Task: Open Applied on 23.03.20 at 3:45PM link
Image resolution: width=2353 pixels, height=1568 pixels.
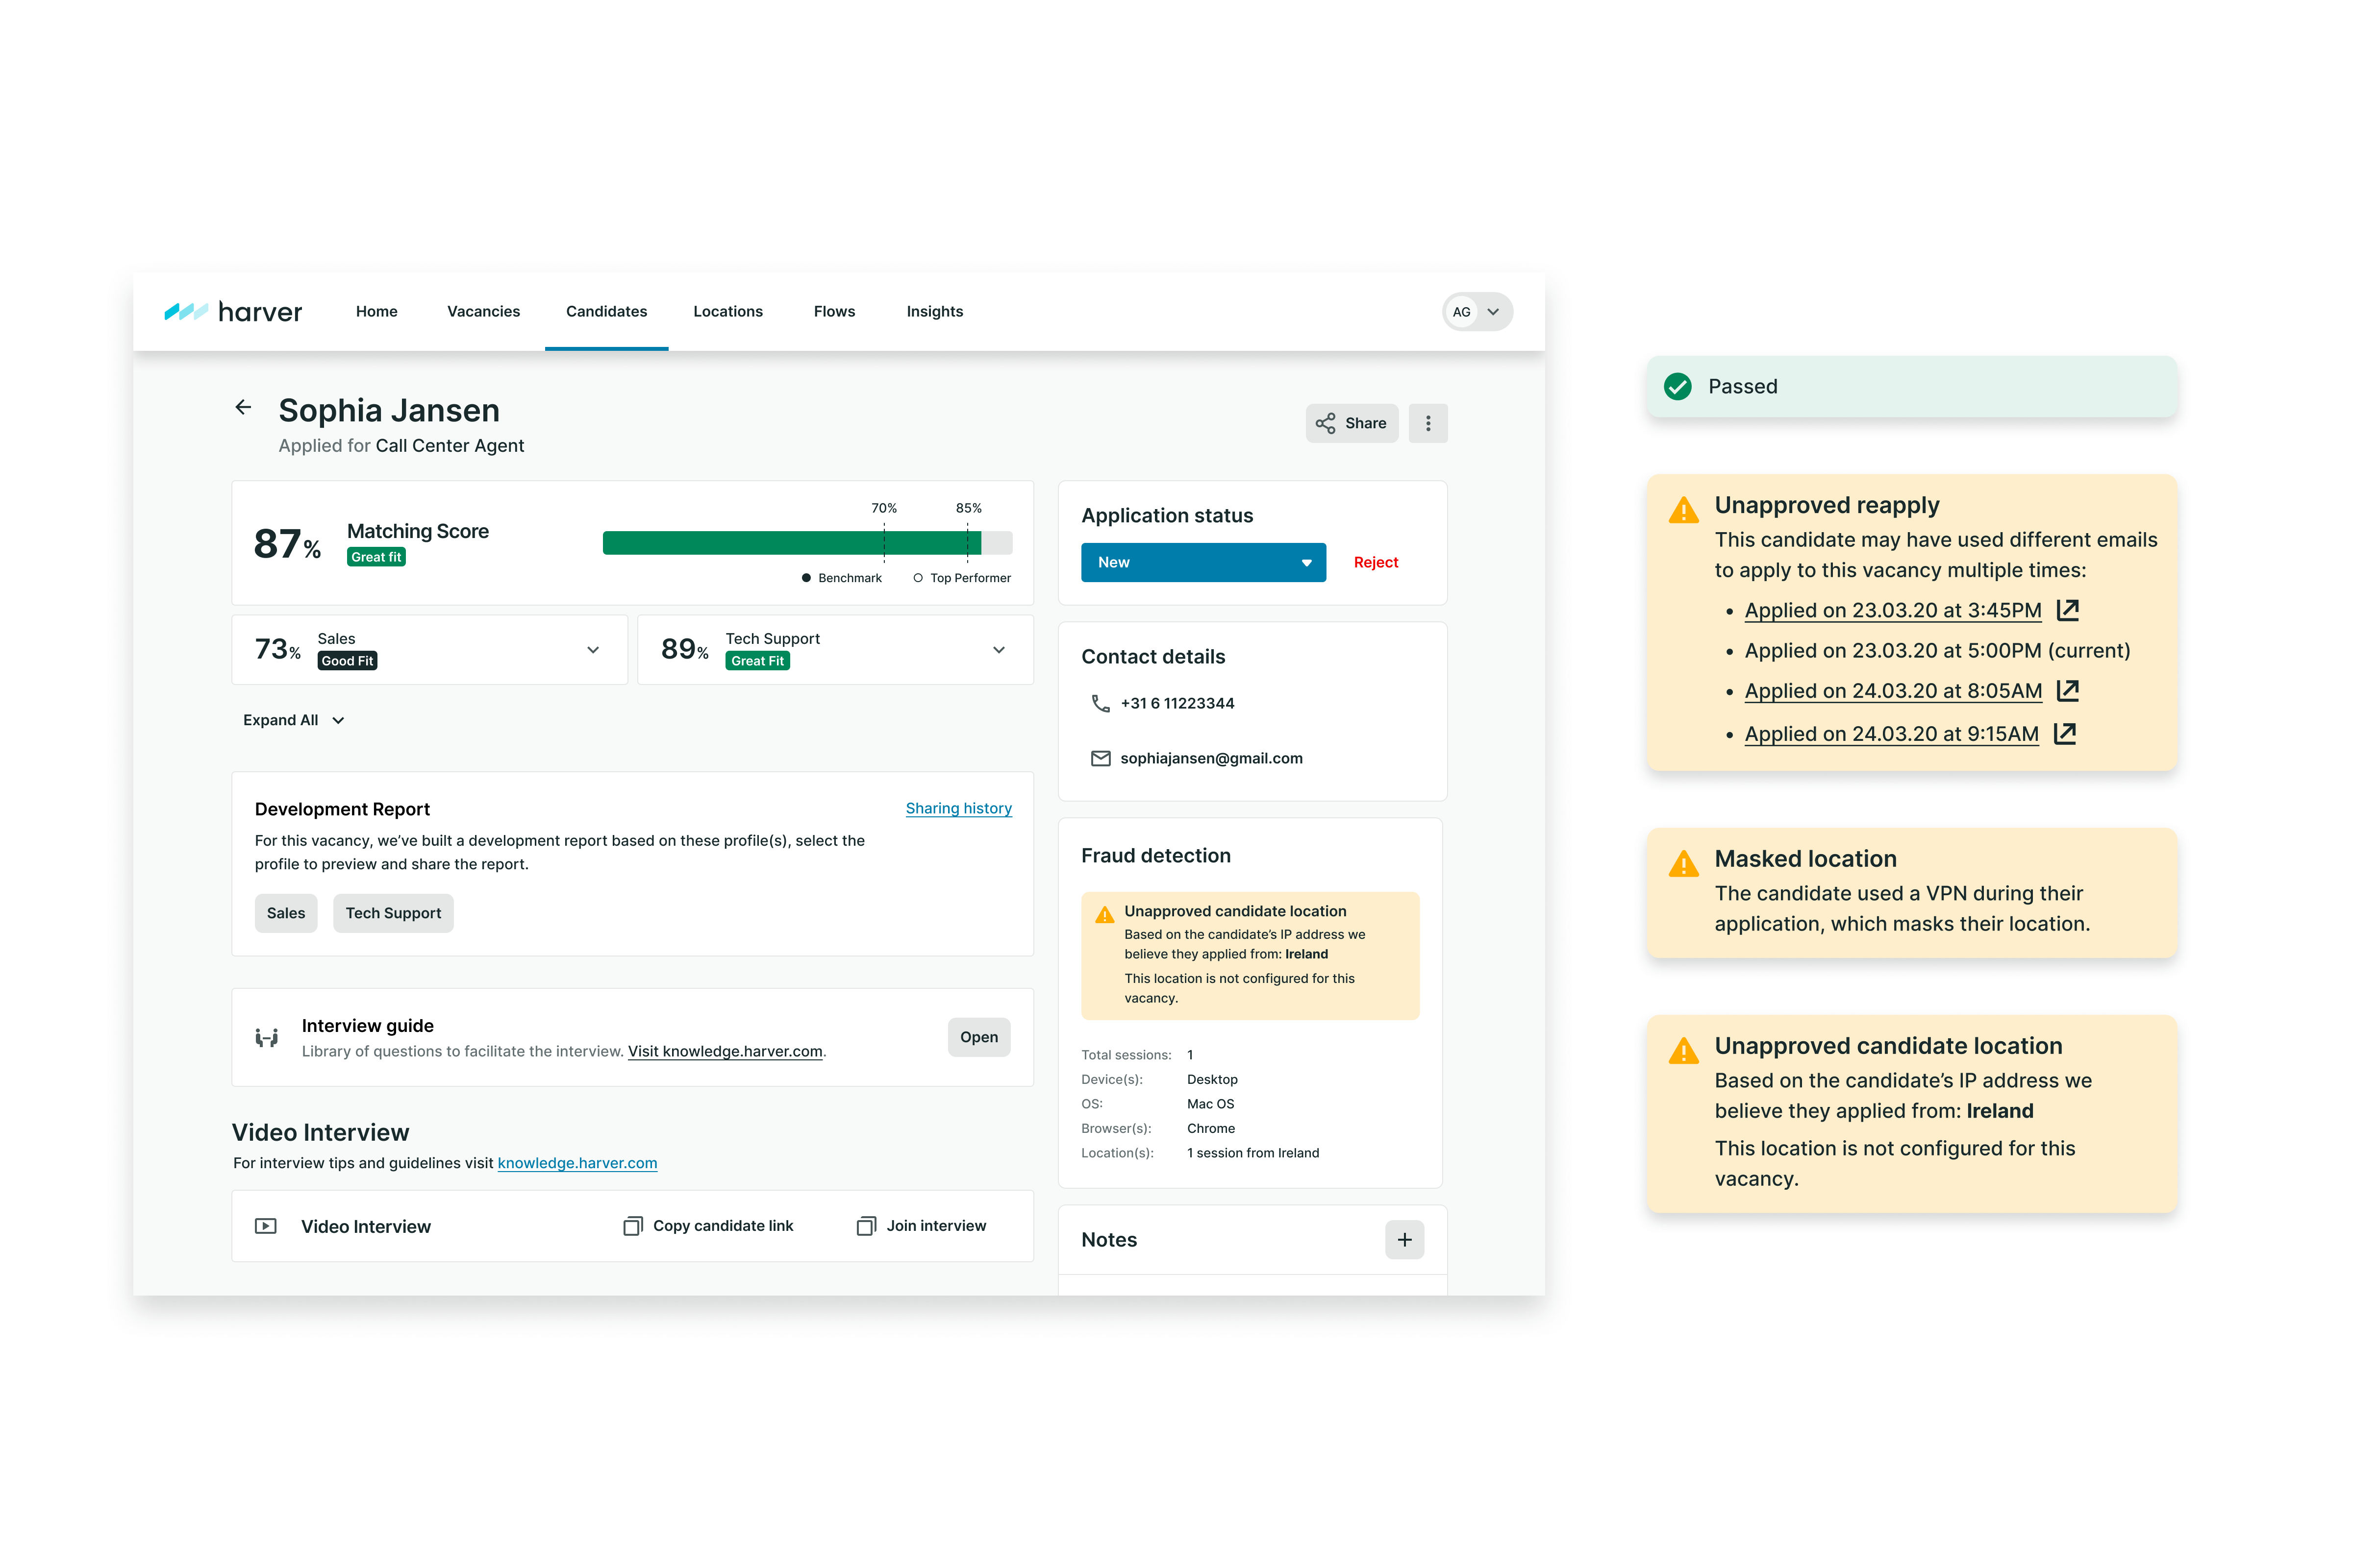Action: (1893, 610)
